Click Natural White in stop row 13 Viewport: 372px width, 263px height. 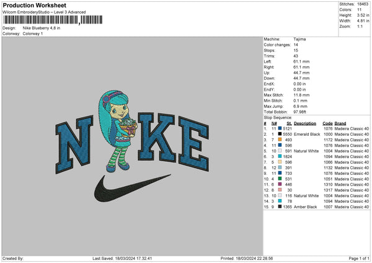pos(306,195)
